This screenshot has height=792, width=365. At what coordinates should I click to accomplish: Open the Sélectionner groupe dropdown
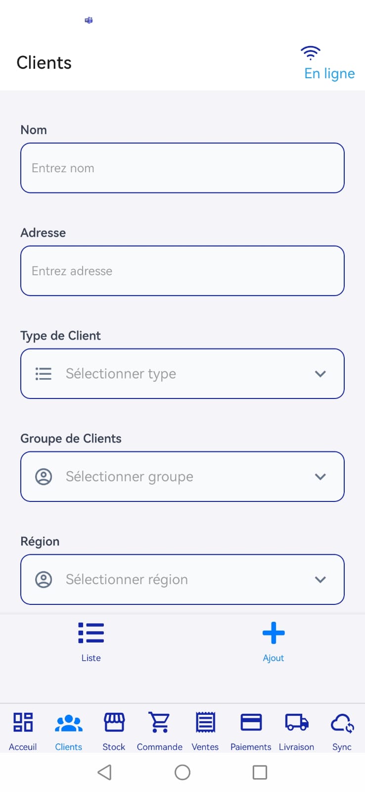coord(182,477)
